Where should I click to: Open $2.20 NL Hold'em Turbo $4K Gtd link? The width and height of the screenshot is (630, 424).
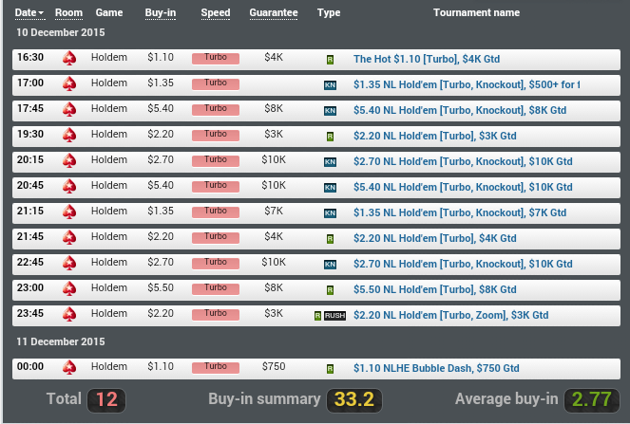pos(435,239)
